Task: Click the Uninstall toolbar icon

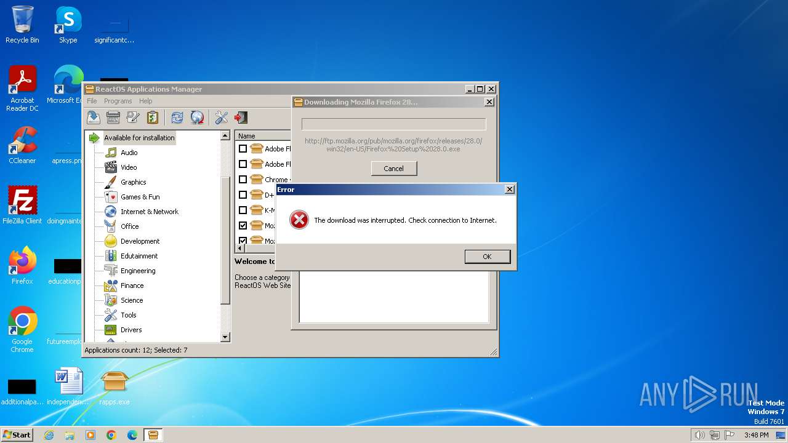Action: [113, 118]
